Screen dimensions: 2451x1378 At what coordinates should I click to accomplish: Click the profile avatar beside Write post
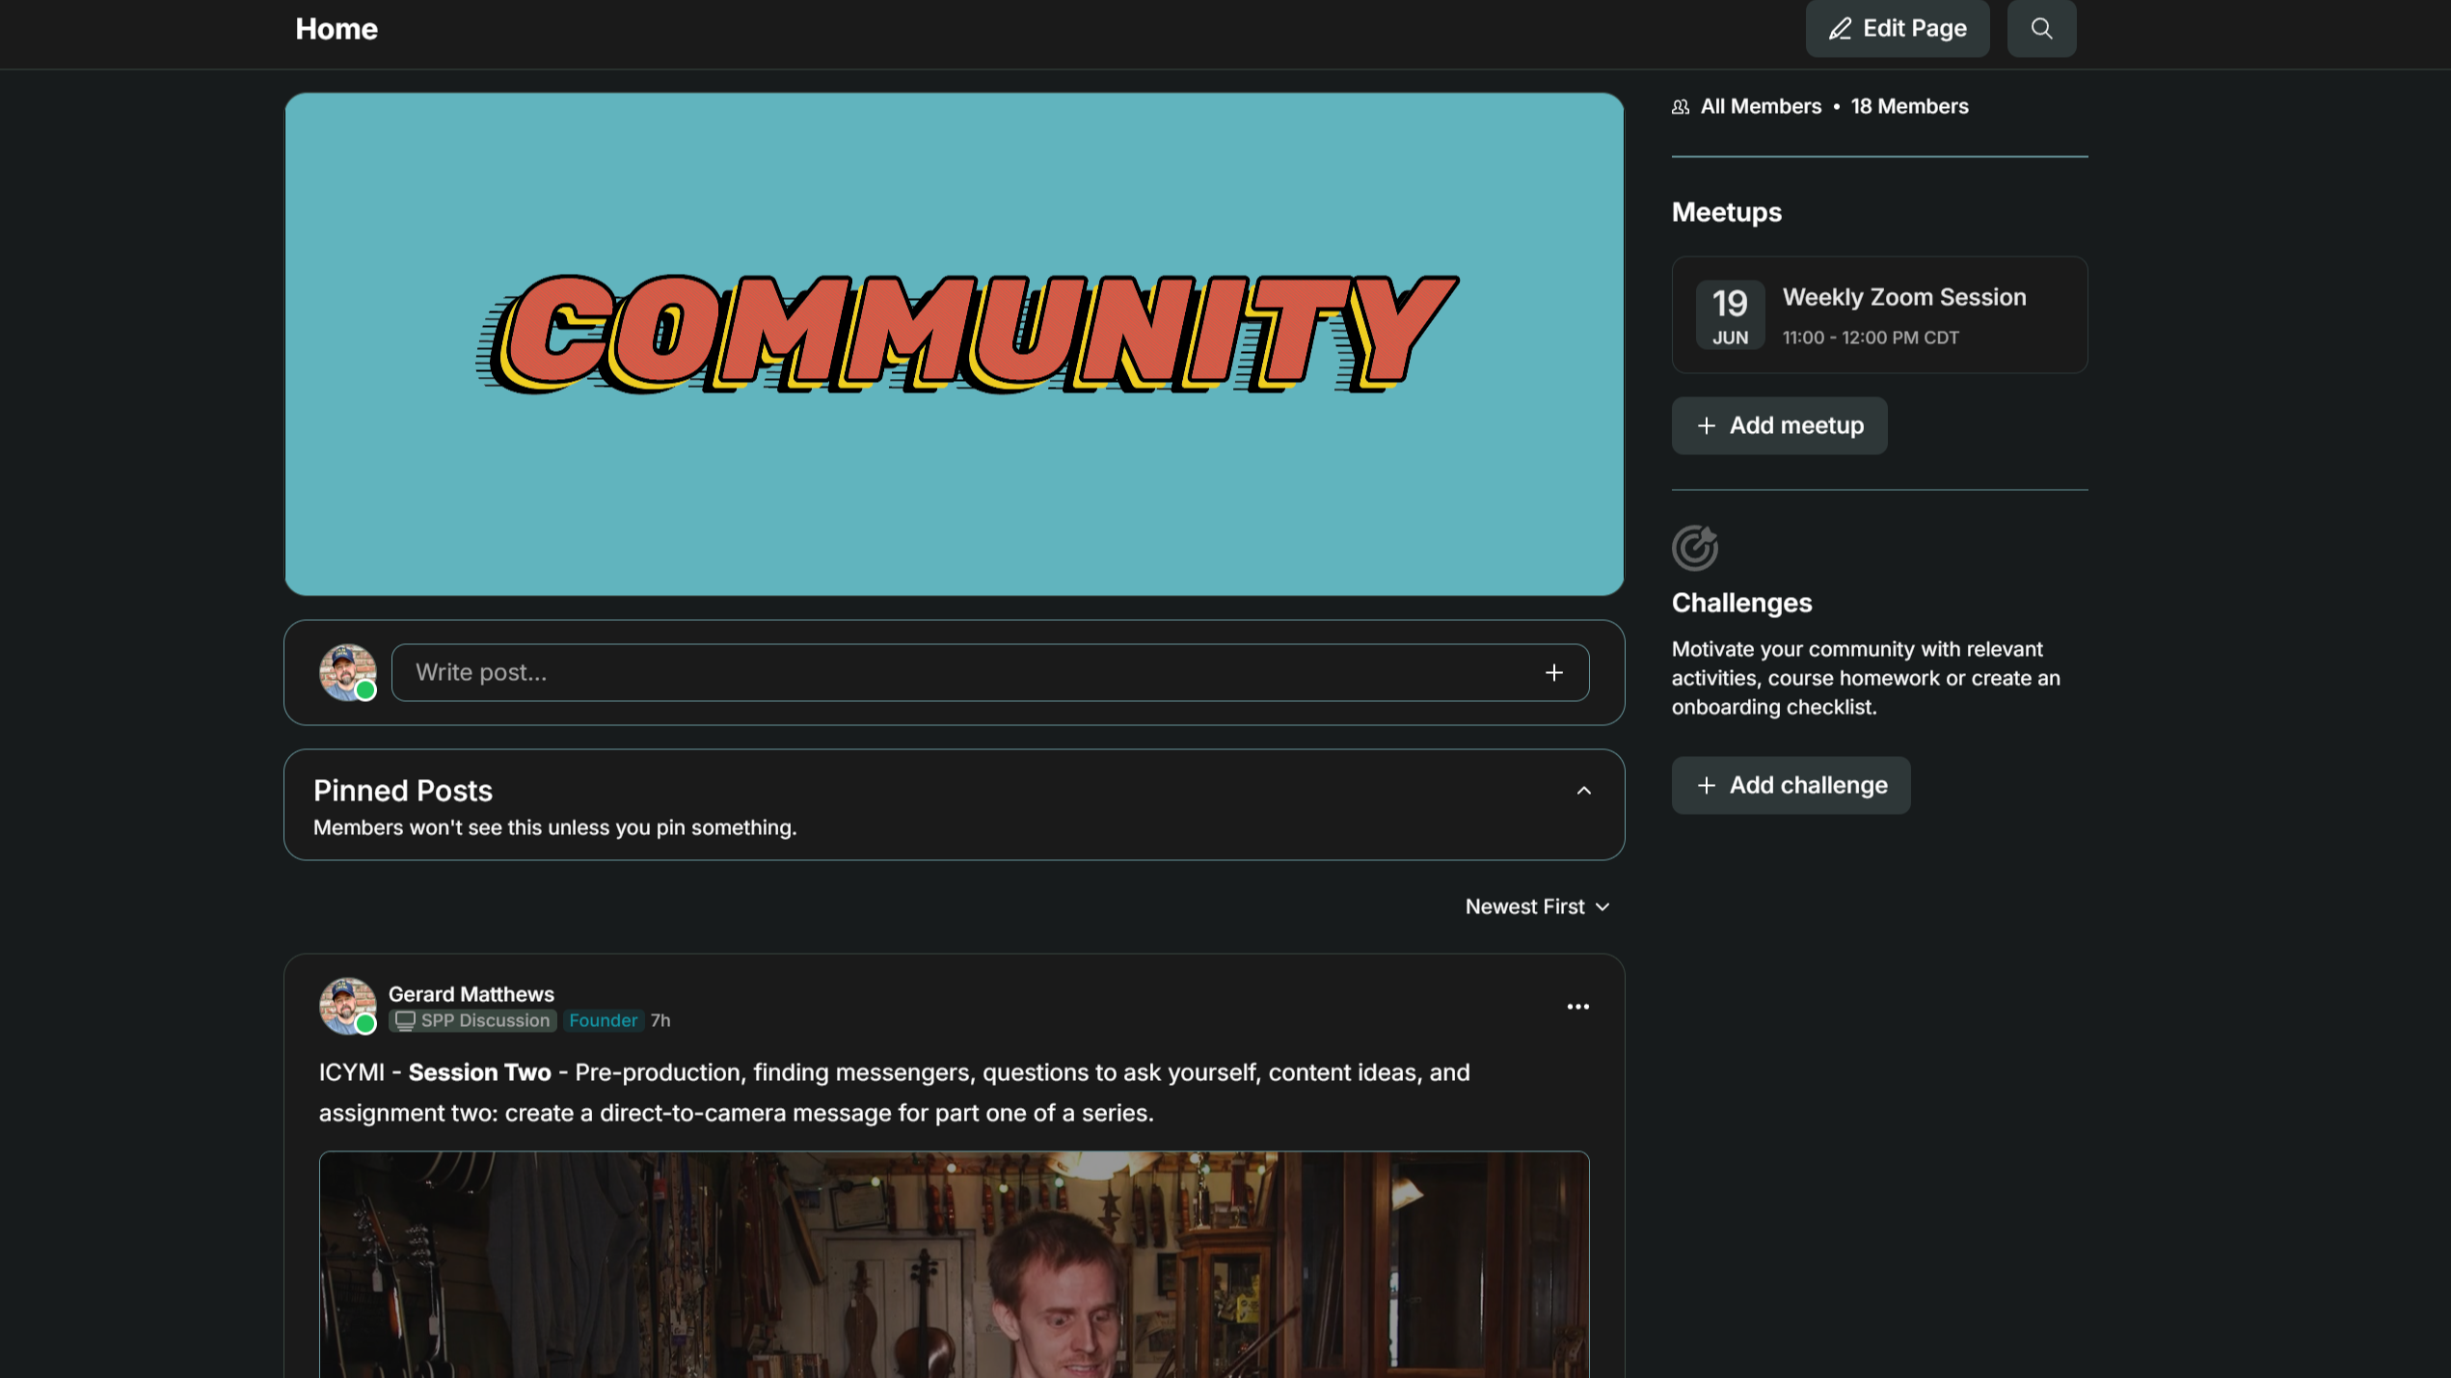click(x=347, y=673)
